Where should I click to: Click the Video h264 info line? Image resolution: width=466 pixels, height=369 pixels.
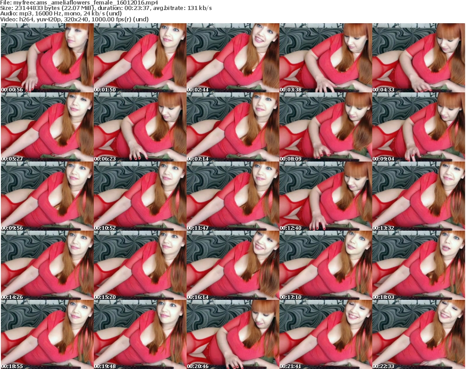(74, 19)
